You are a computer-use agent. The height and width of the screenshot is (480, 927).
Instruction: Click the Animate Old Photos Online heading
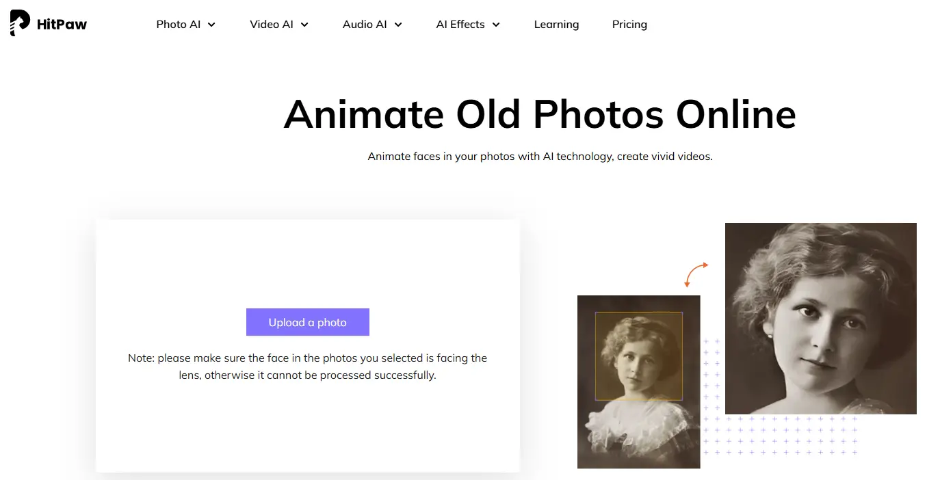click(x=540, y=114)
